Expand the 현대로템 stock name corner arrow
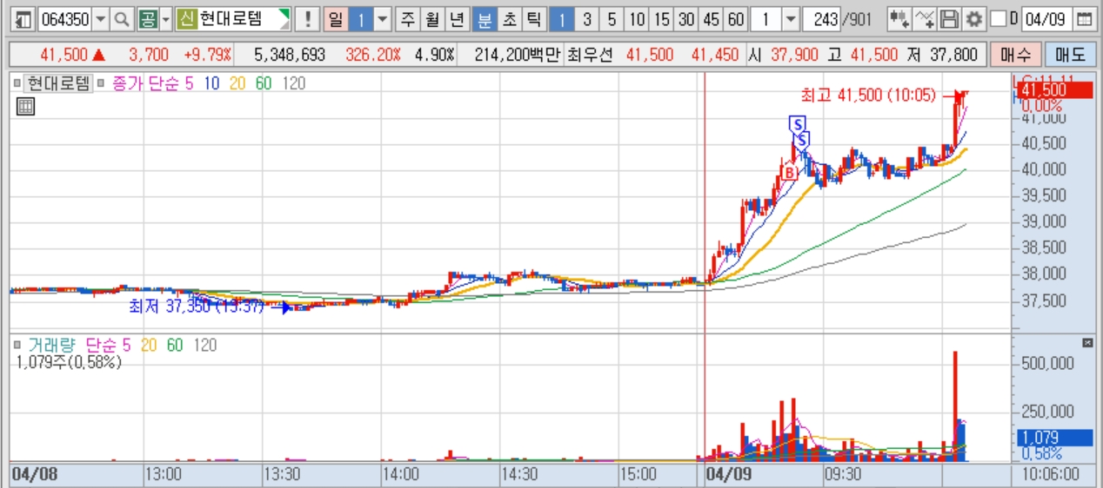 tap(283, 15)
